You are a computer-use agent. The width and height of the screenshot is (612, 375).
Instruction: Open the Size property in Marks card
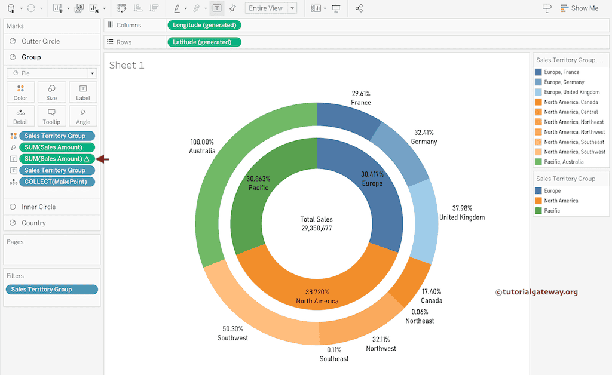[51, 92]
